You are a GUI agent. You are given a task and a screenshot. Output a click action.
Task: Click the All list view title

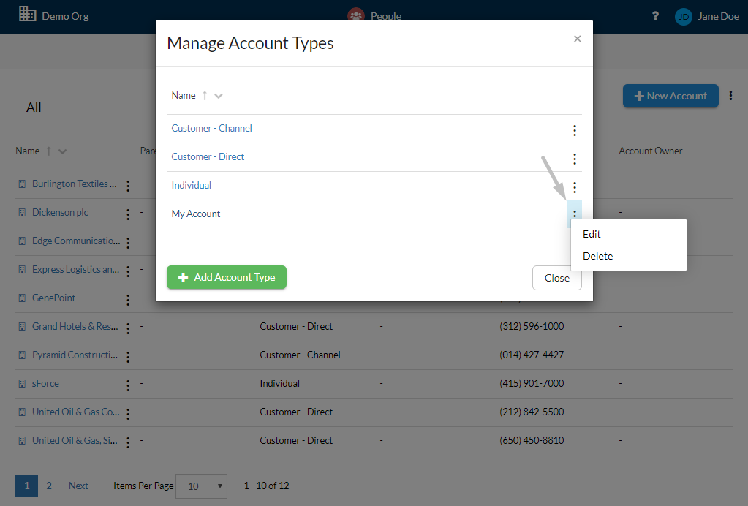34,107
